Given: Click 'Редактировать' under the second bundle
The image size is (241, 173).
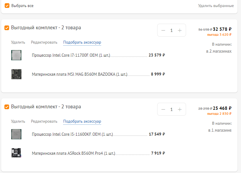Looking at the screenshot, I should [x=44, y=121].
